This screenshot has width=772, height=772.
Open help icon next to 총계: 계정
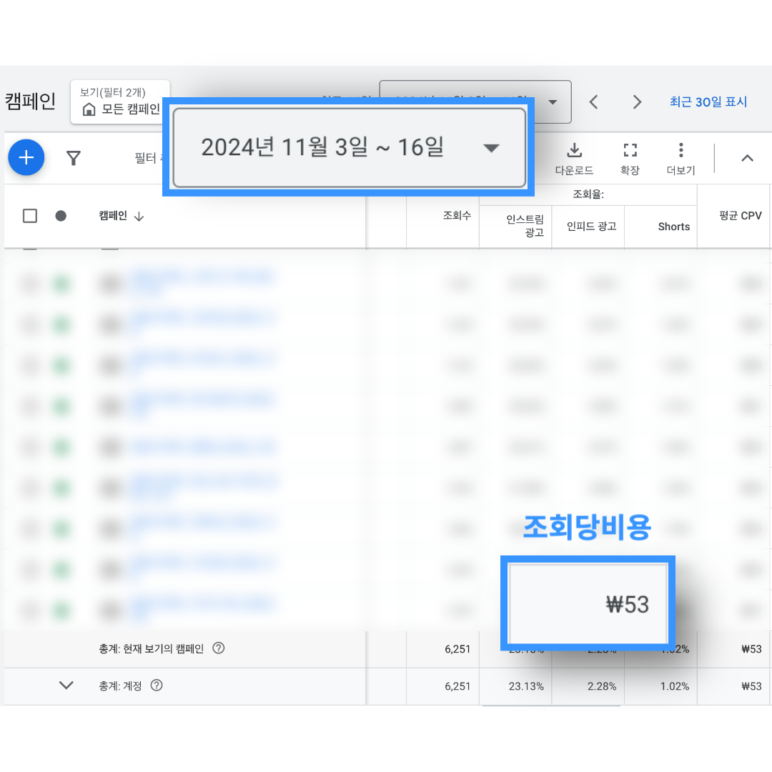tap(157, 685)
